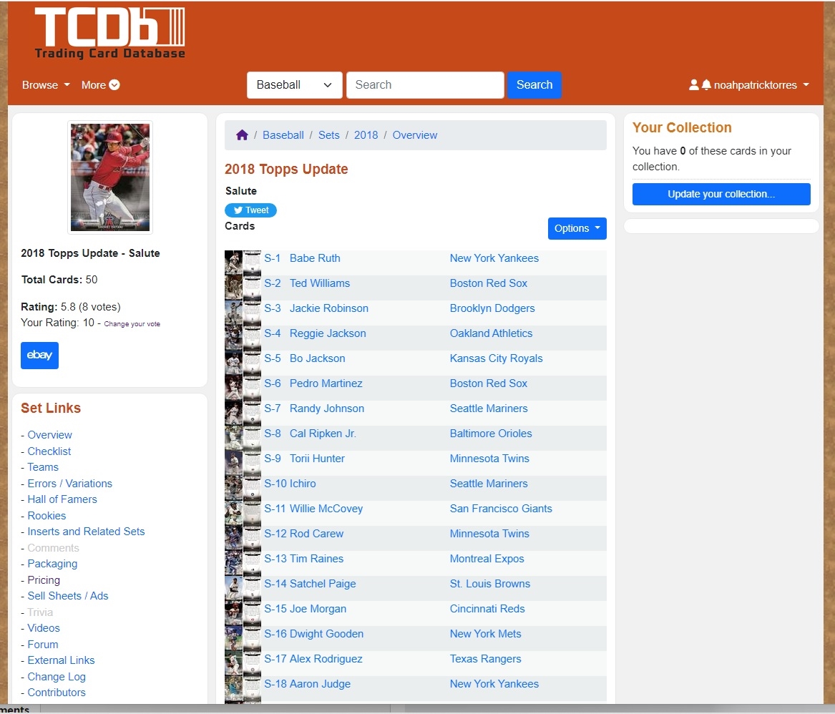Open Errors / Variations link
The height and width of the screenshot is (714, 835).
(x=69, y=484)
